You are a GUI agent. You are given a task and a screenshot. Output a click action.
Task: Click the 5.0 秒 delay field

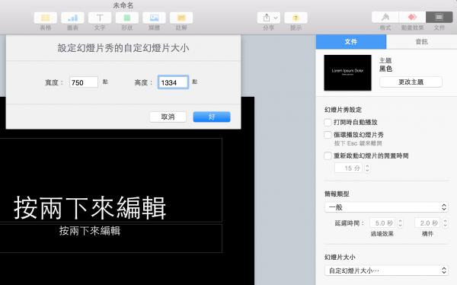(x=382, y=223)
